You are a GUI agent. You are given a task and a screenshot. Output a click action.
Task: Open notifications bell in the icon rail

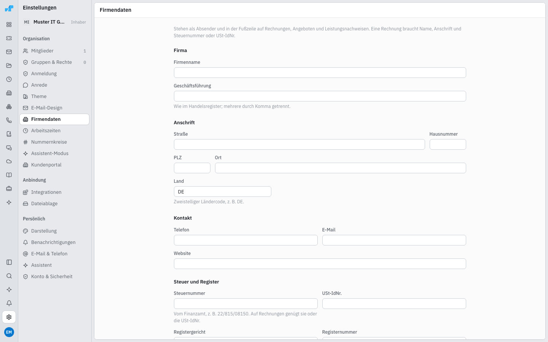9,303
